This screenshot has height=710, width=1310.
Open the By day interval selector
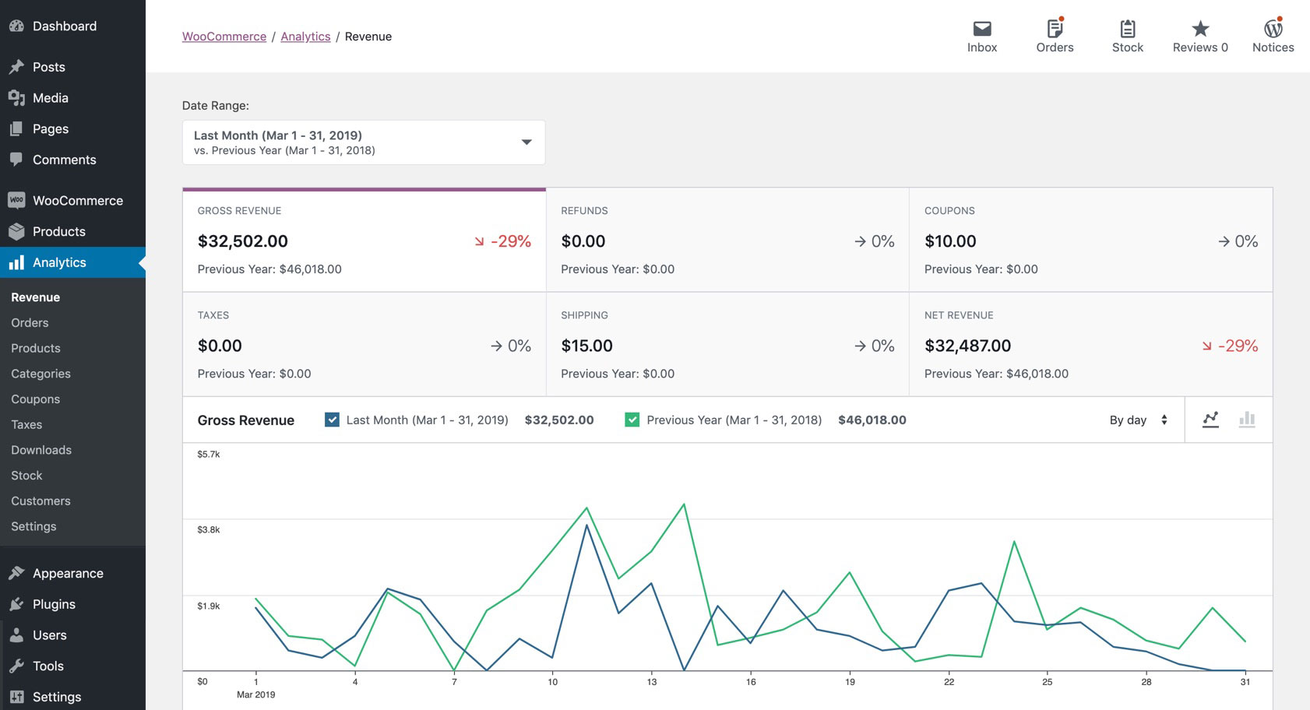tap(1137, 420)
